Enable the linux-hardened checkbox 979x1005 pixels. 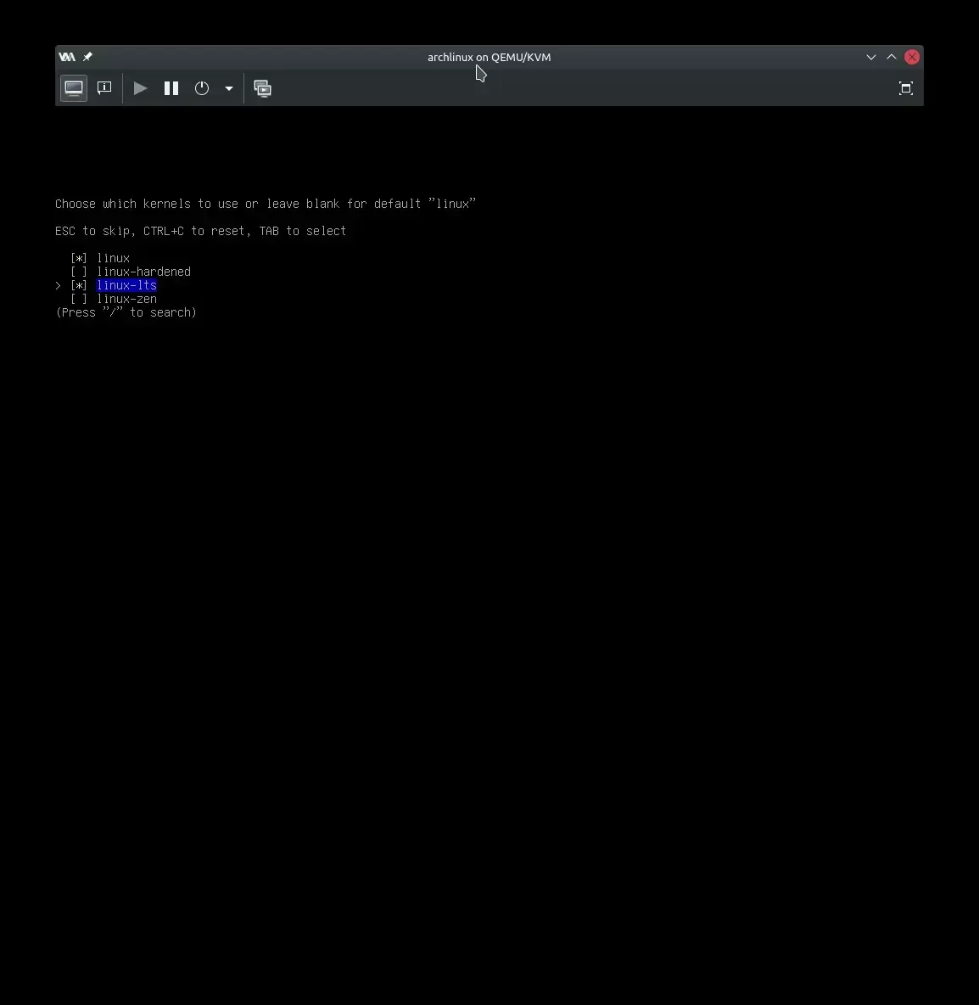[x=79, y=272]
